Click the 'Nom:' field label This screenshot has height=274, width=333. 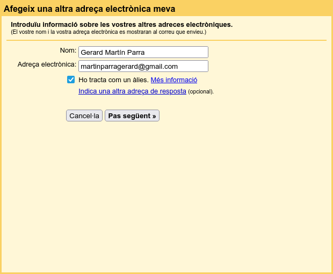(68, 51)
